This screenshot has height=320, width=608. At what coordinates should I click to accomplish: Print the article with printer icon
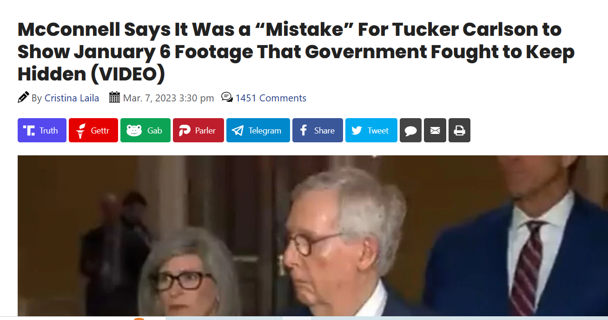click(x=459, y=130)
